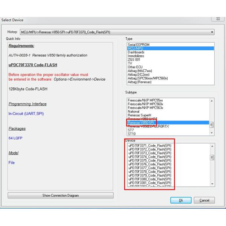Screen dimensions: 226x226
Task: Pick uPD70F3376_Code_Flash(SPI) from Device list
Action: click(150, 164)
